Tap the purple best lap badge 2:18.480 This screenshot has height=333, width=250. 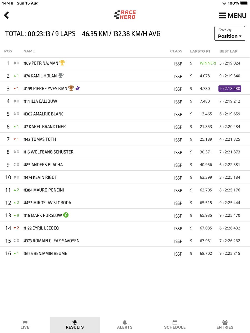point(230,89)
